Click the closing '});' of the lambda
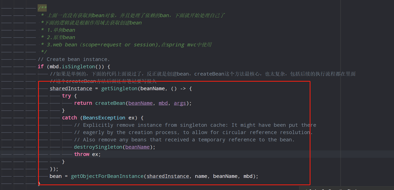The image size is (394, 190). 54,169
